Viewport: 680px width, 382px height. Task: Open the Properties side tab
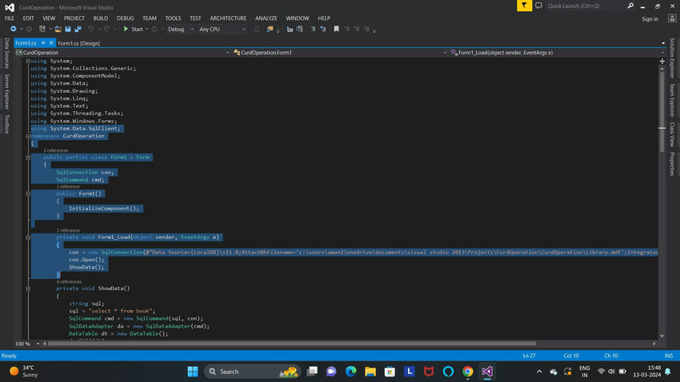coord(672,164)
